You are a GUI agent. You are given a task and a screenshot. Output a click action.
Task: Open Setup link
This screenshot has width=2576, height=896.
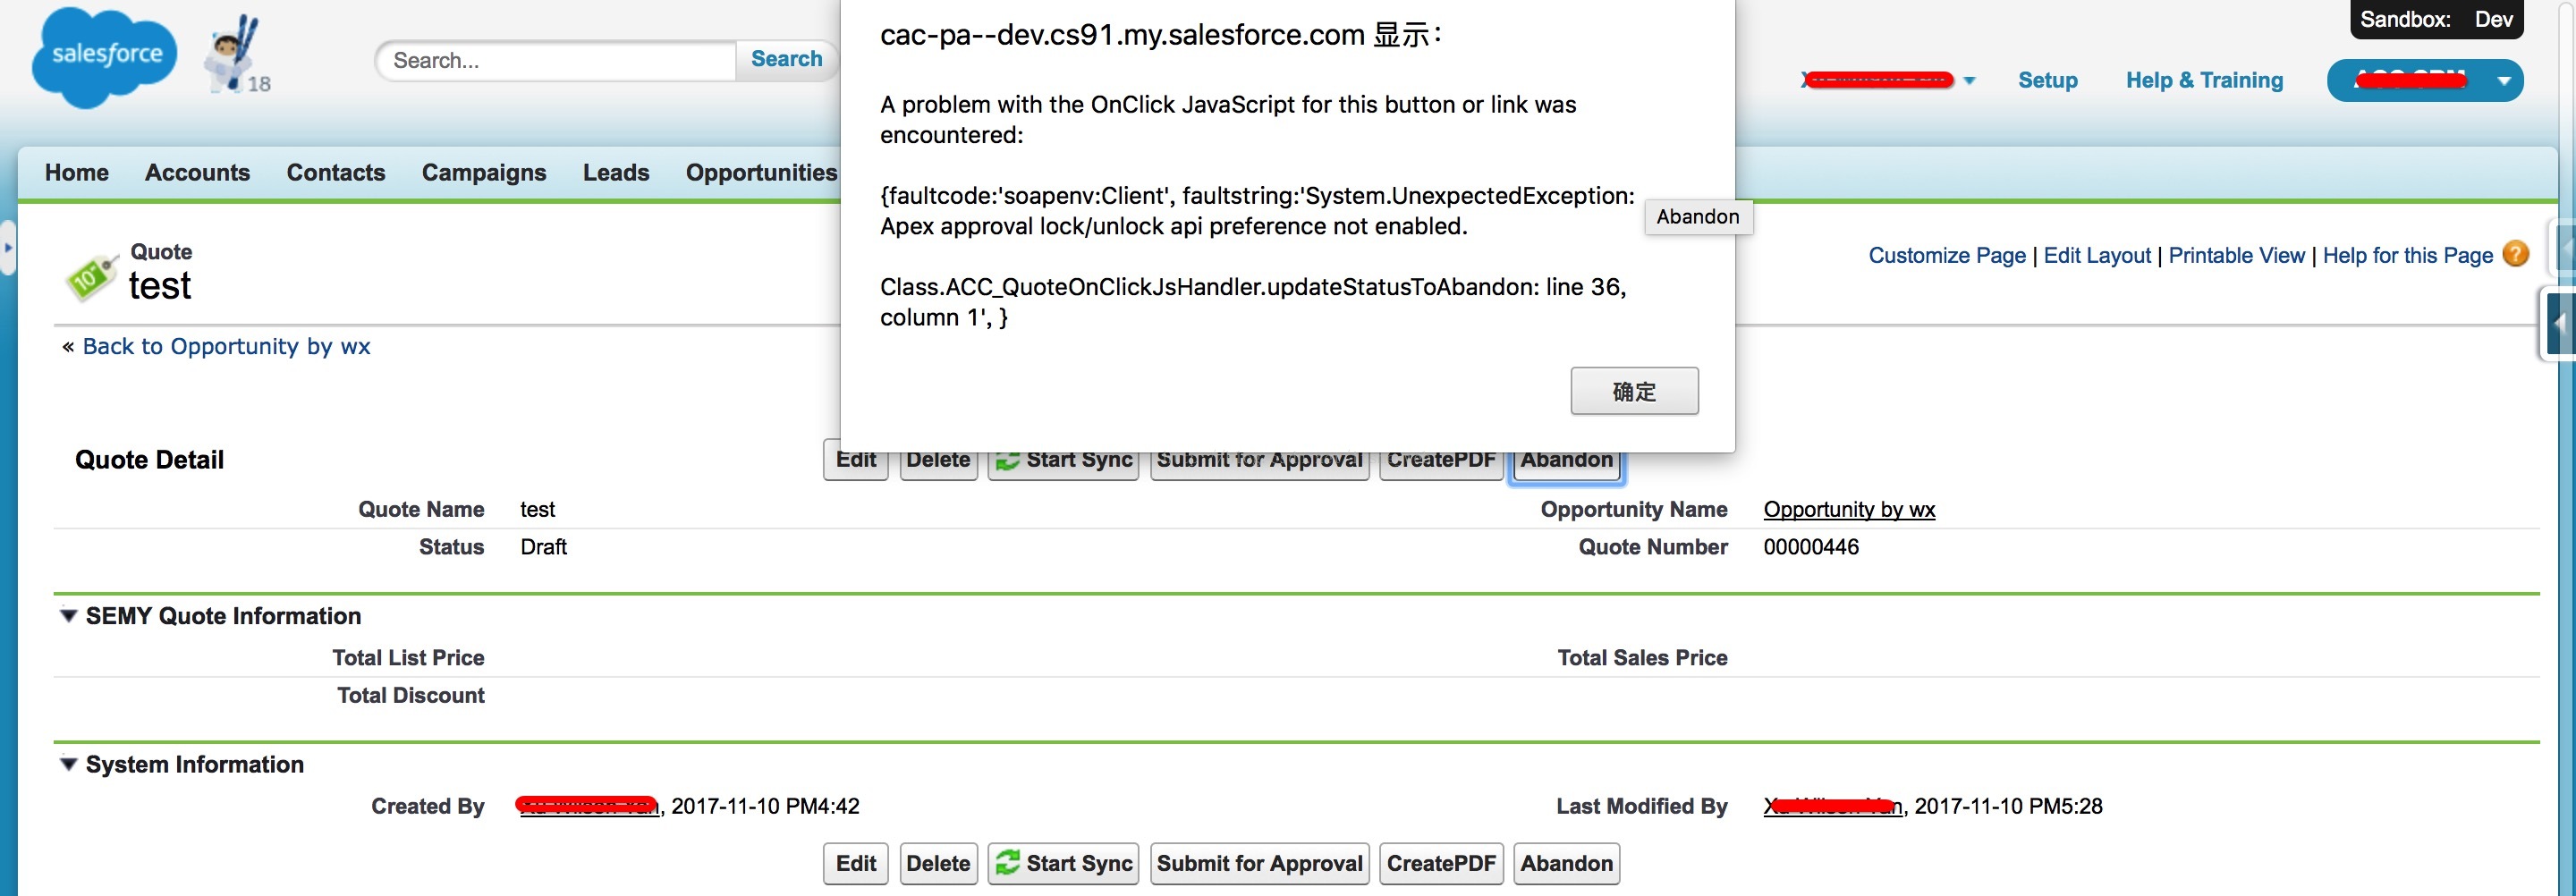(2047, 80)
